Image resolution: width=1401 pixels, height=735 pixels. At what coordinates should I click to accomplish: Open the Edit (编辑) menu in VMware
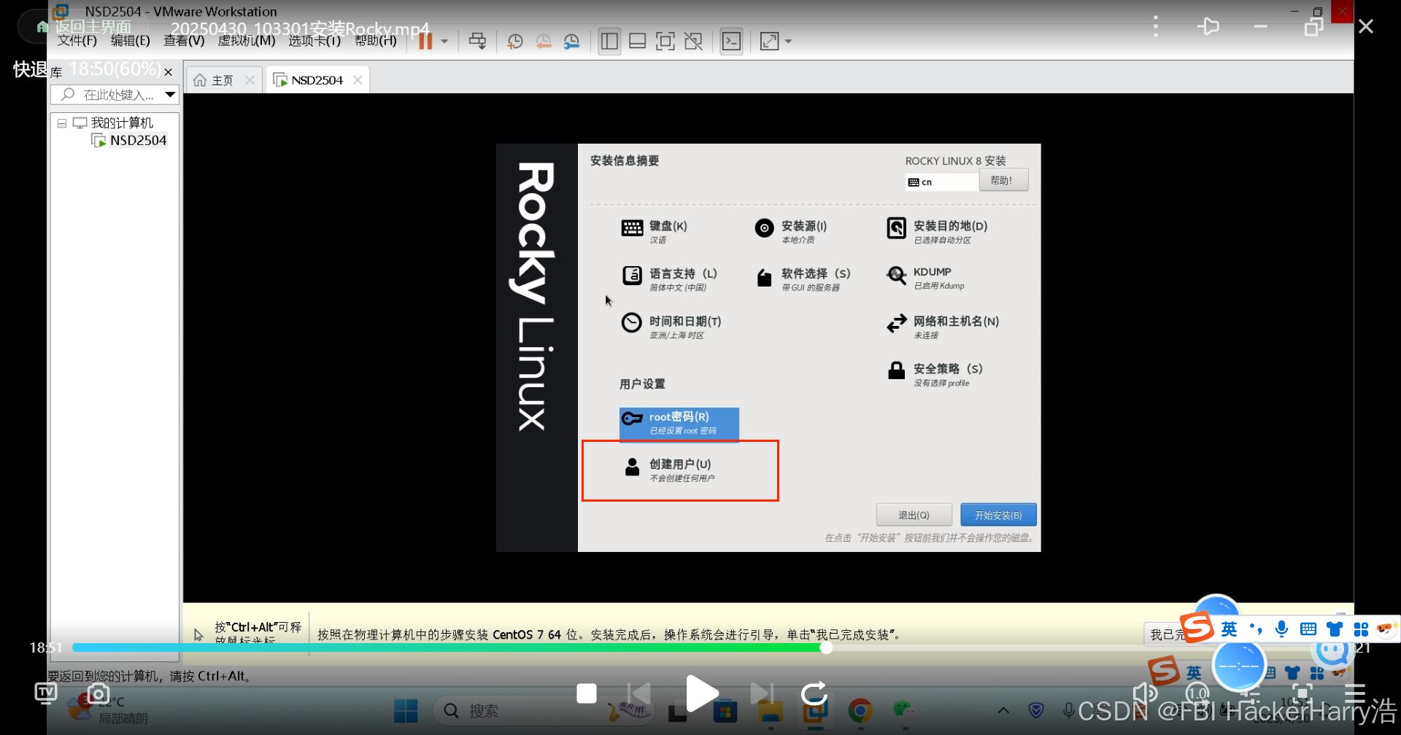pos(130,41)
